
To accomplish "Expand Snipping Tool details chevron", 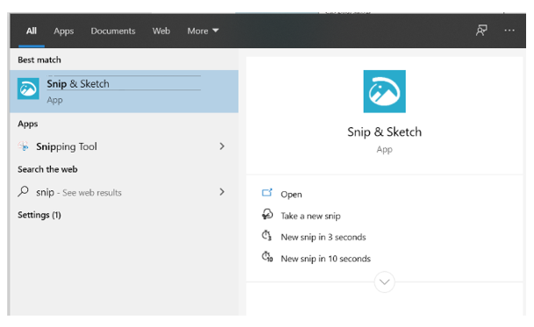I will [x=222, y=146].
